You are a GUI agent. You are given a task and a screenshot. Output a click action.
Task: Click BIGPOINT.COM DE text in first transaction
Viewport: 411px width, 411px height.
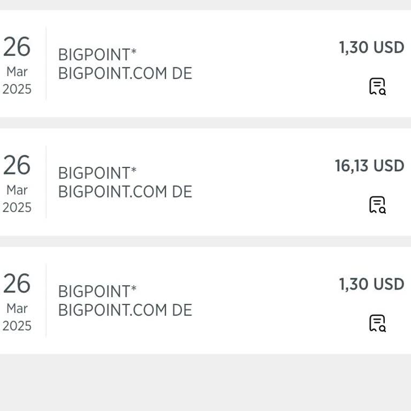point(125,73)
